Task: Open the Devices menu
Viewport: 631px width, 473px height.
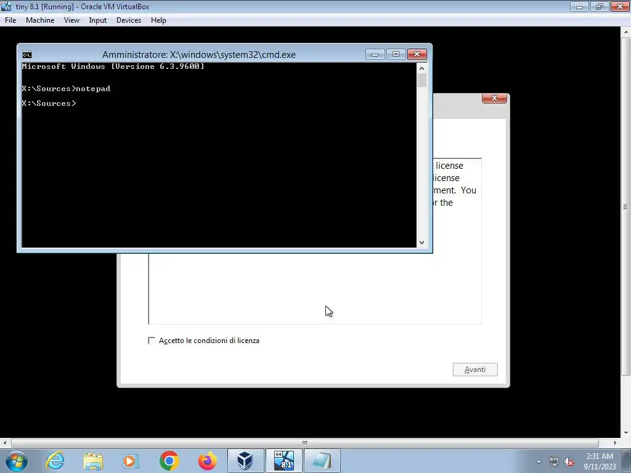Action: pos(128,20)
